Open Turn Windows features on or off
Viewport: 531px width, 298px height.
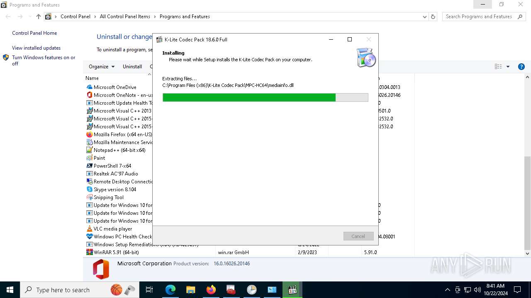point(44,60)
